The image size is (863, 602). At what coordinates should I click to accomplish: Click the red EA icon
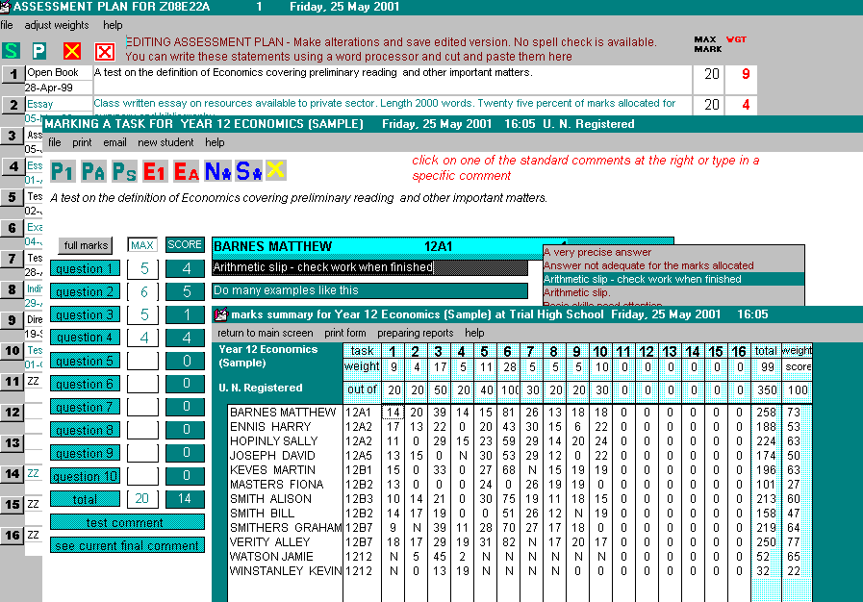[187, 171]
